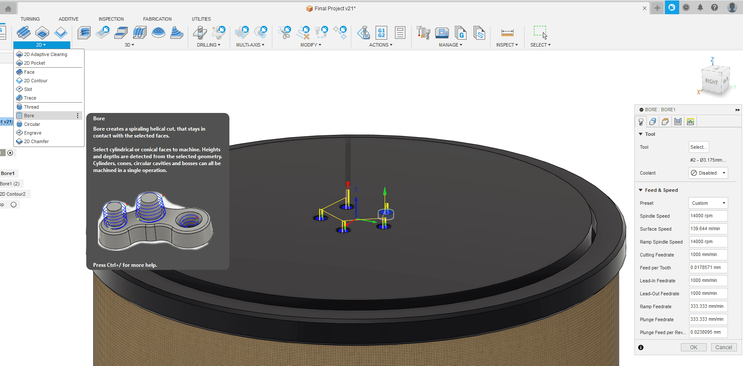743x366 pixels.
Task: Open the UTILITIES ribbon tab
Action: tap(201, 19)
